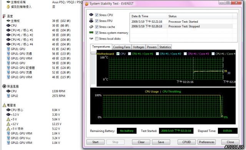
Task: Uncheck the Stress FPU checkbox
Action: (x=96, y=21)
